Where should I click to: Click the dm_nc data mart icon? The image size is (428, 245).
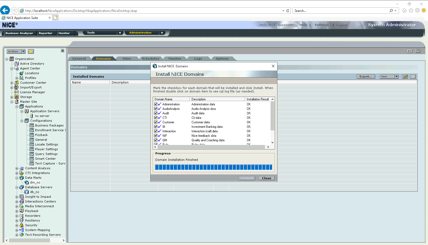[27, 182]
